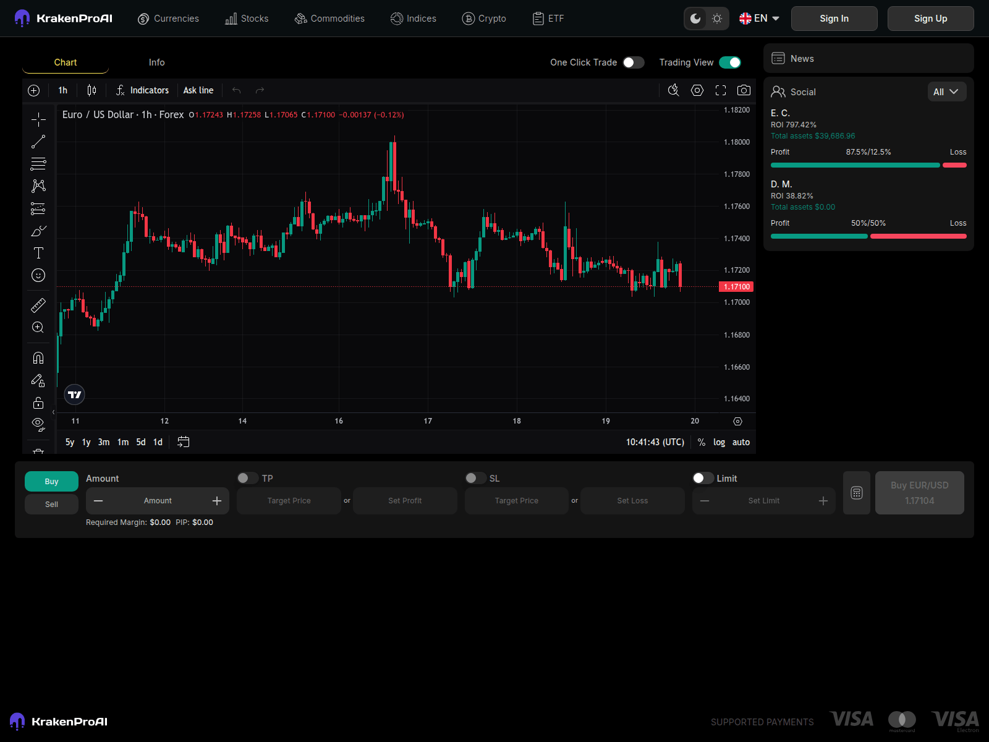This screenshot has height=742, width=989.
Task: Open the ETF menu
Action: tap(548, 19)
